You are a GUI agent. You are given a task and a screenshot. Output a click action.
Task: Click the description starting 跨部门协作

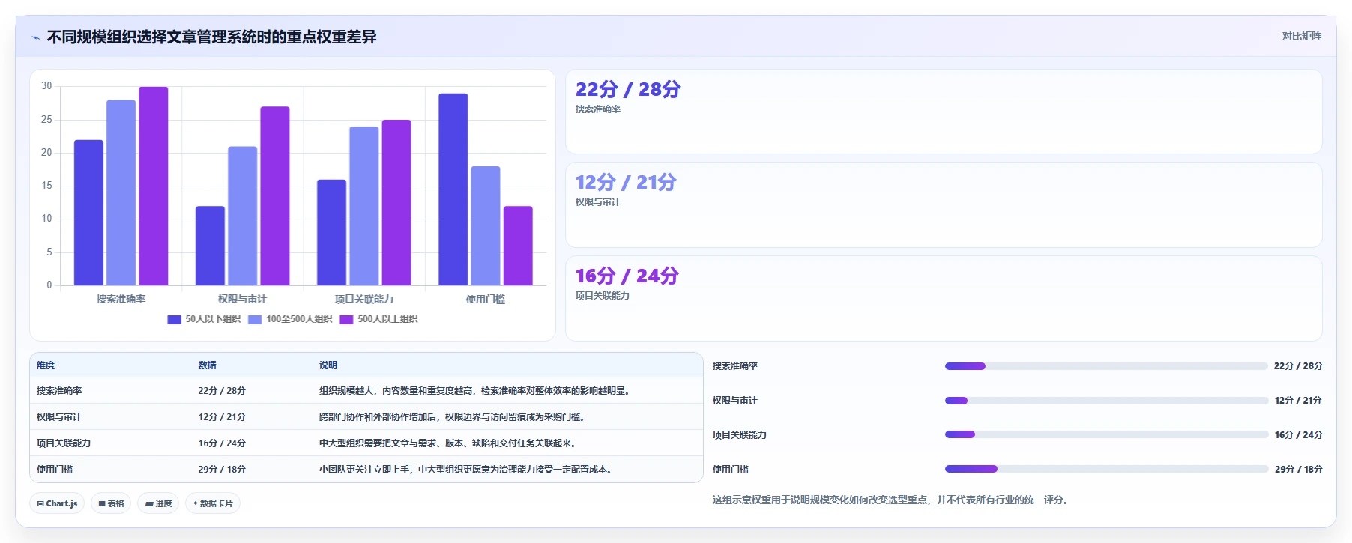(x=453, y=417)
